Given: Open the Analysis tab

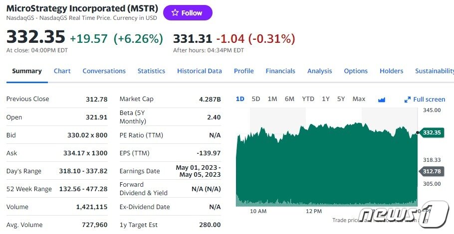Looking at the screenshot, I should (319, 71).
